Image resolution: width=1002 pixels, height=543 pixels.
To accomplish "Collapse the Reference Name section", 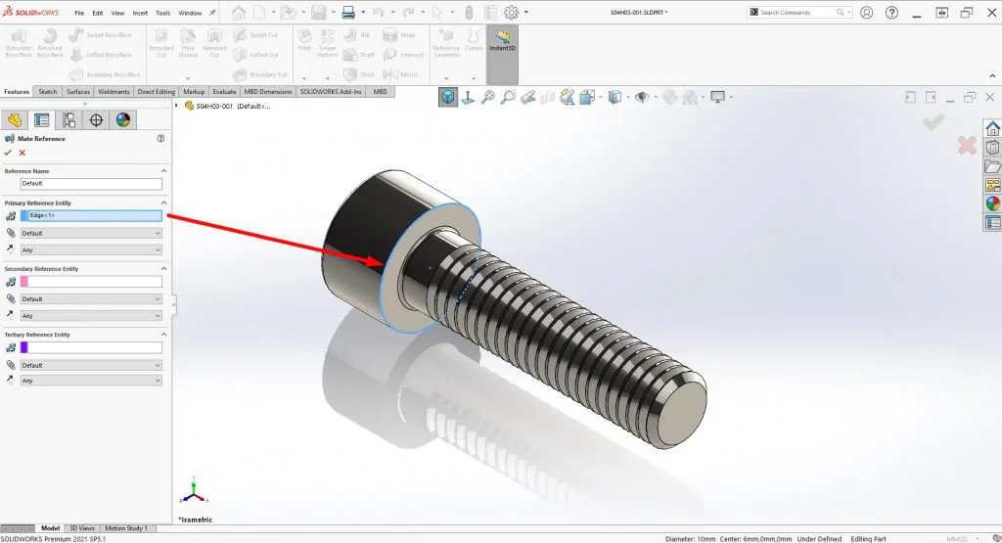I will 163,171.
